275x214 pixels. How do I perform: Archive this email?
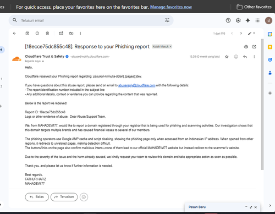click(27, 33)
